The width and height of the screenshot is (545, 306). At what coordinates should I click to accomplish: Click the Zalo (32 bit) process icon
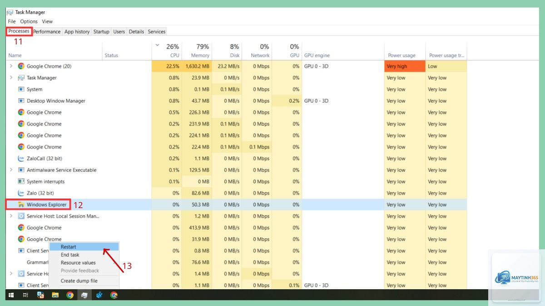(x=21, y=193)
